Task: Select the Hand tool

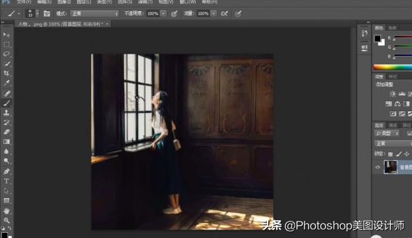Action: coord(7,210)
